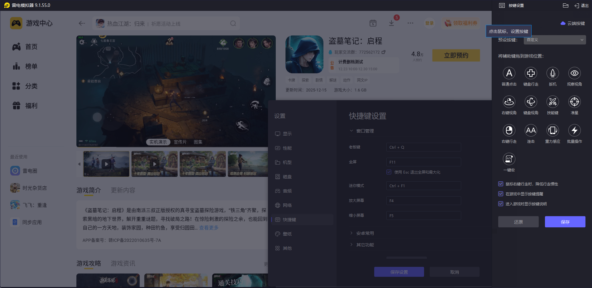
Task: Go to 首页 in game center sidebar
Action: [x=25, y=47]
